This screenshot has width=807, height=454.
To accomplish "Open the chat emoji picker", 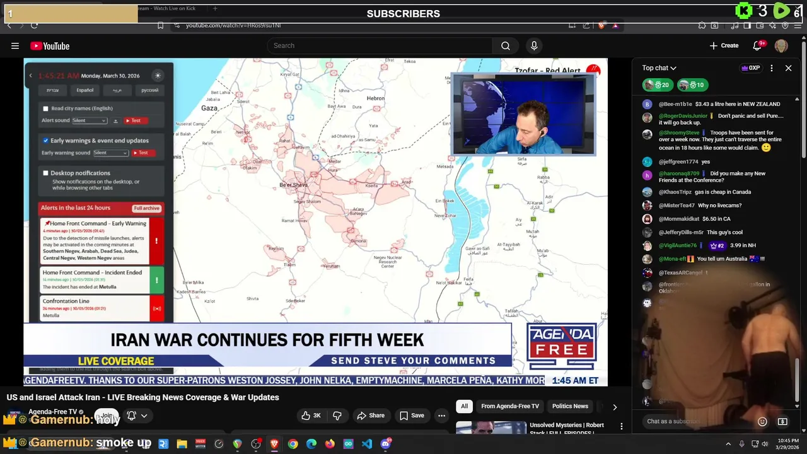I will (x=762, y=421).
